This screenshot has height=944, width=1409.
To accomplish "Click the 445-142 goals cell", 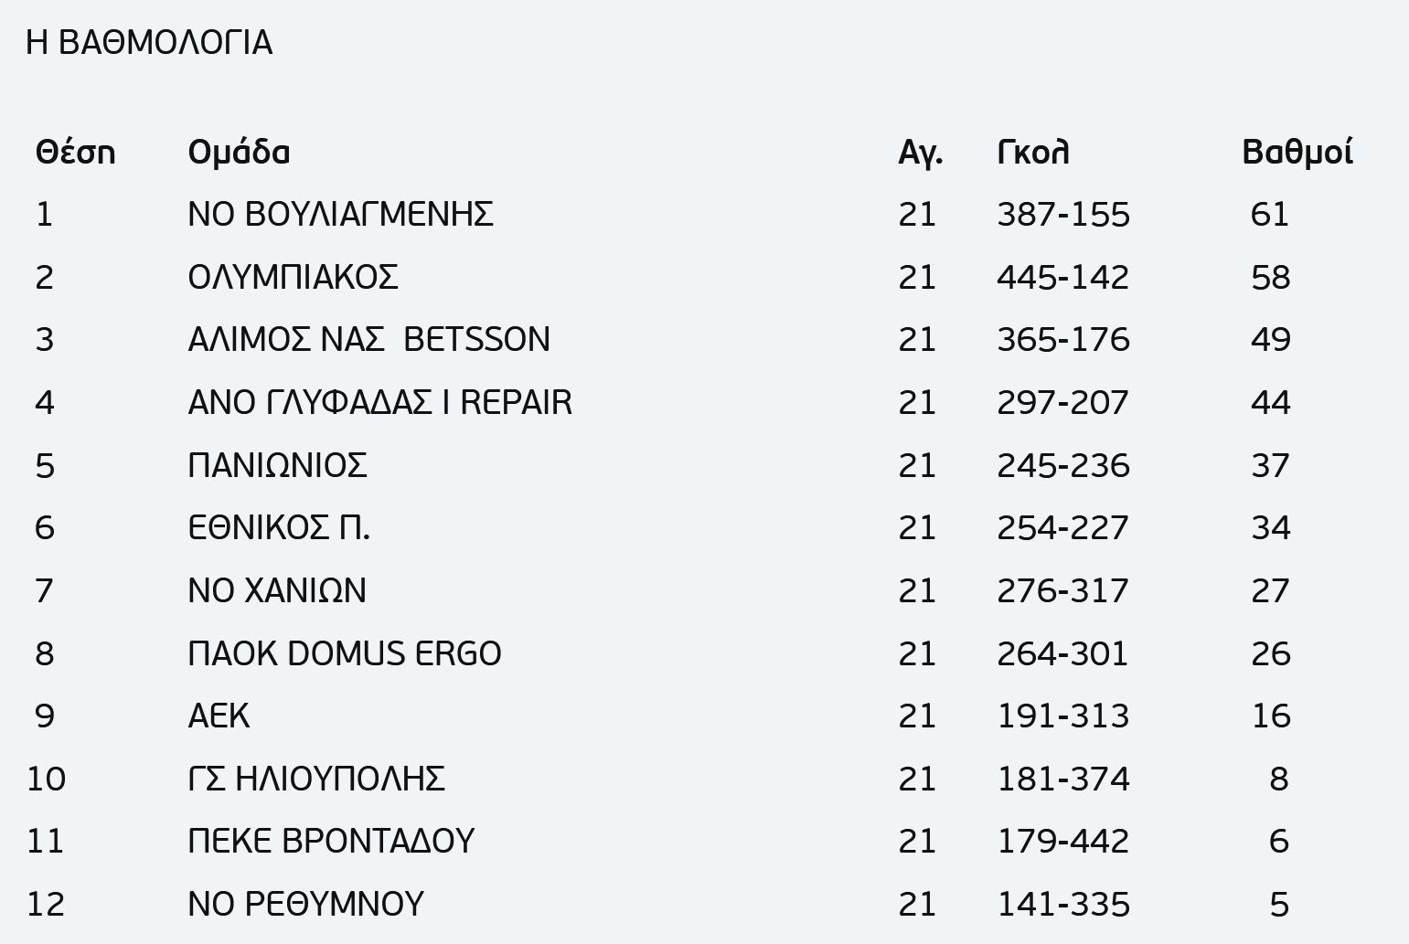I will point(1062,277).
